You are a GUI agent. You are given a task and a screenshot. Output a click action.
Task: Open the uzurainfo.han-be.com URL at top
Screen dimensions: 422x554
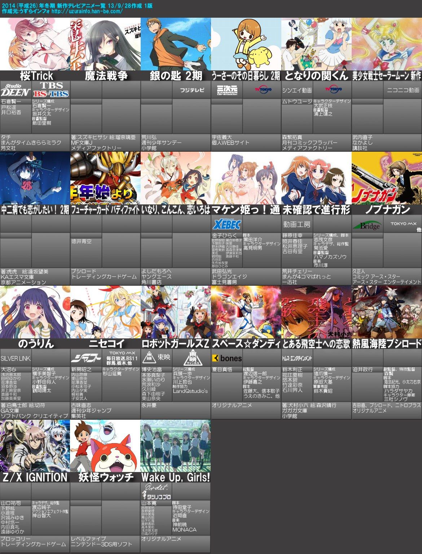pyautogui.click(x=87, y=11)
